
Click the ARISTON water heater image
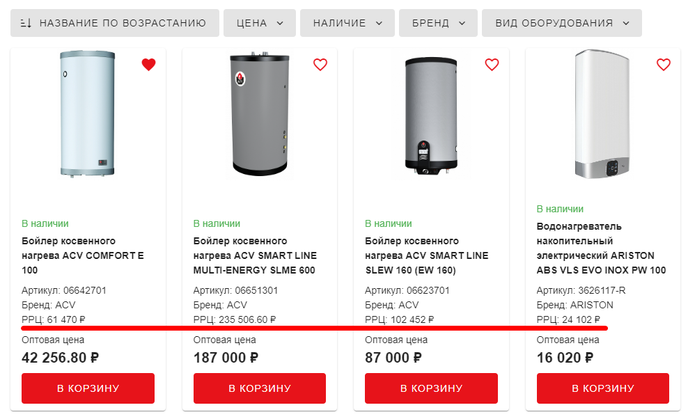(603, 115)
